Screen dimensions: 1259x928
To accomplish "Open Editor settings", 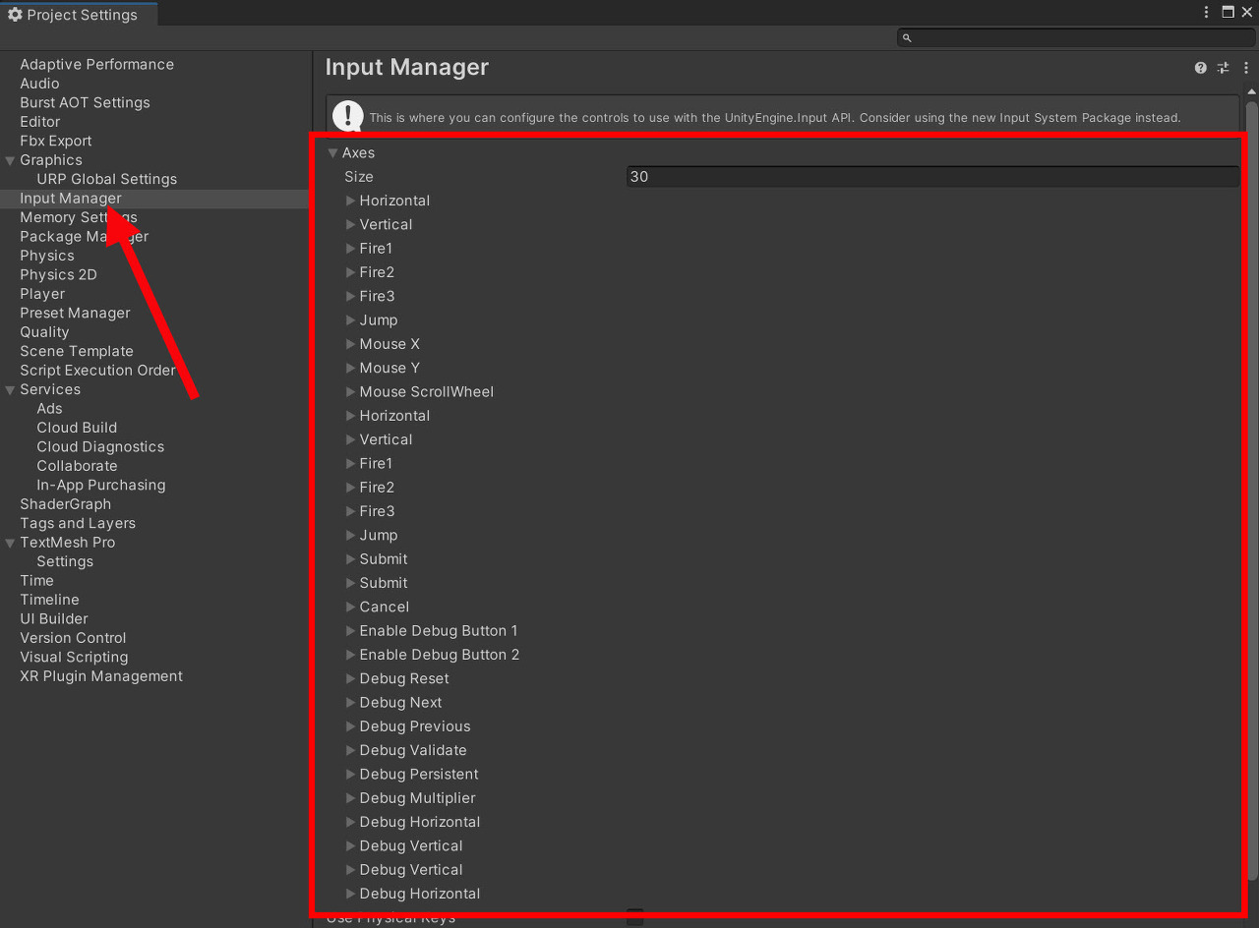I will tap(40, 122).
